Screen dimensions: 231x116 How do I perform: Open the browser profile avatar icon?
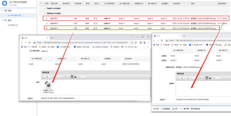[x=144, y=43]
